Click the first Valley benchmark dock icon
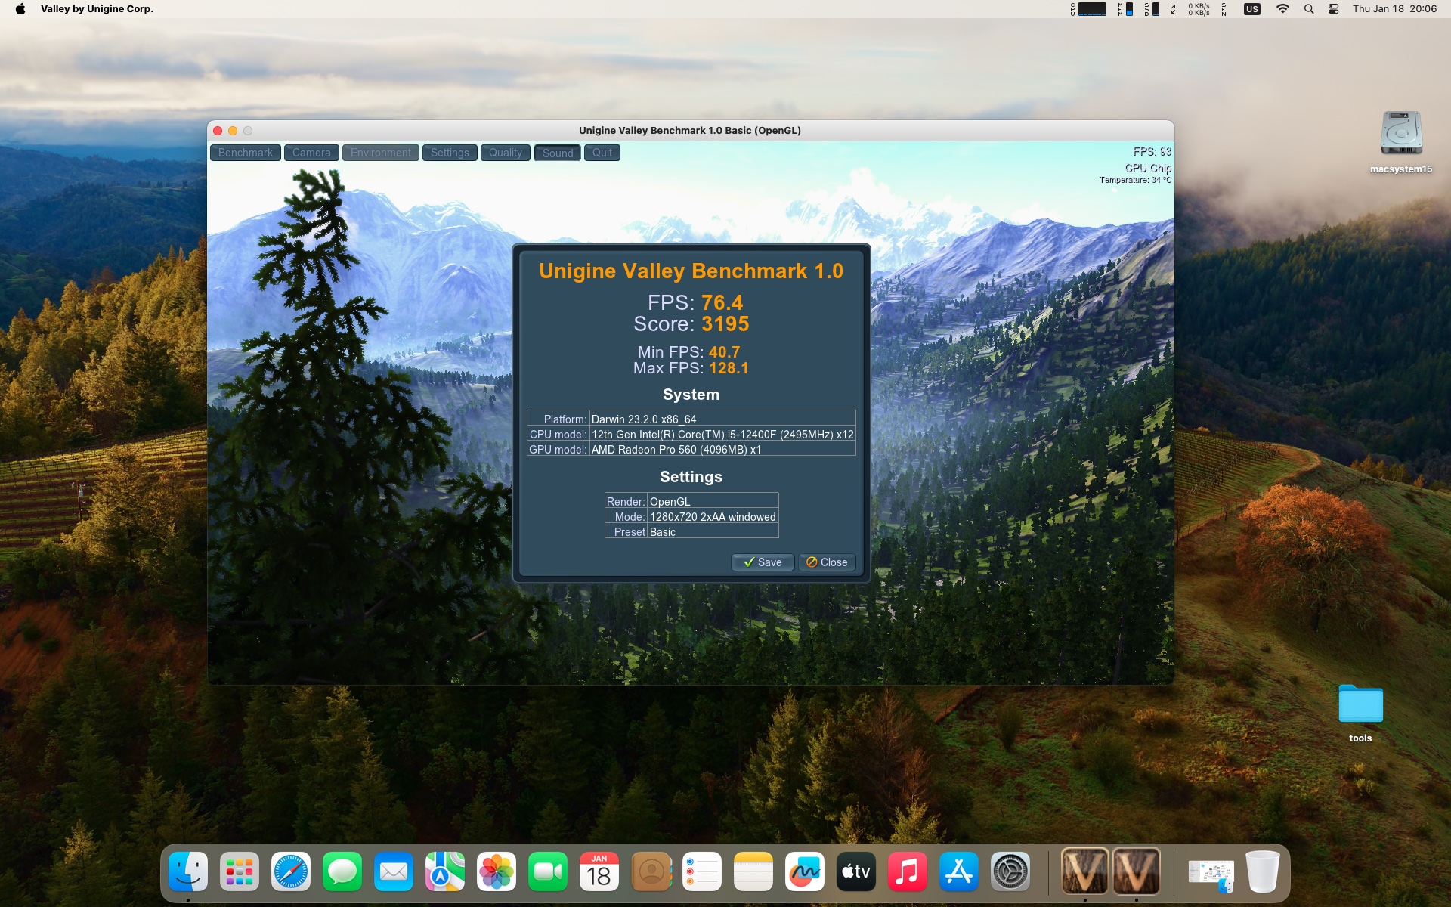Image resolution: width=1451 pixels, height=907 pixels. pos(1084,871)
